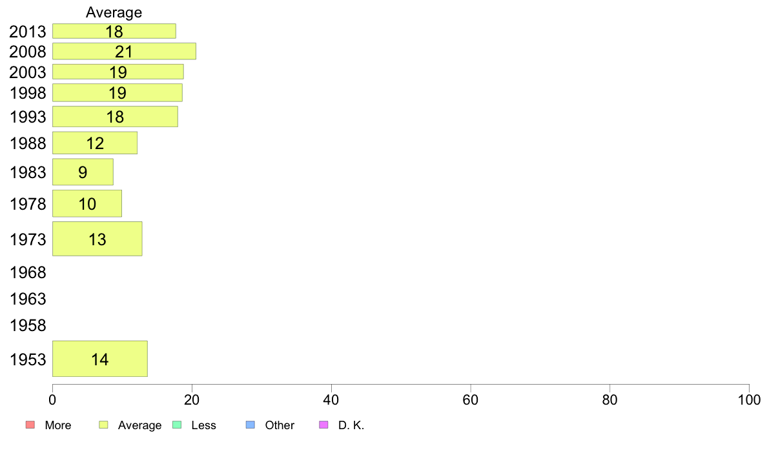767x475 pixels.
Task: Select the 1988 bar showing 12
Action: [x=95, y=143]
